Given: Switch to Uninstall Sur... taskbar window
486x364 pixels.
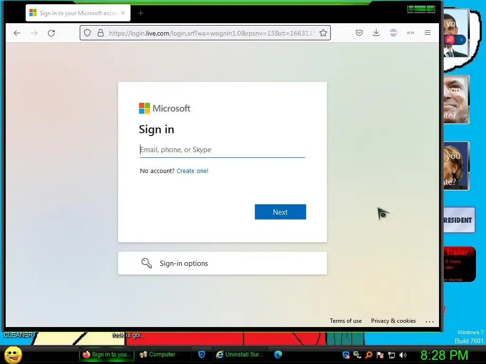Looking at the screenshot, I should pyautogui.click(x=239, y=355).
